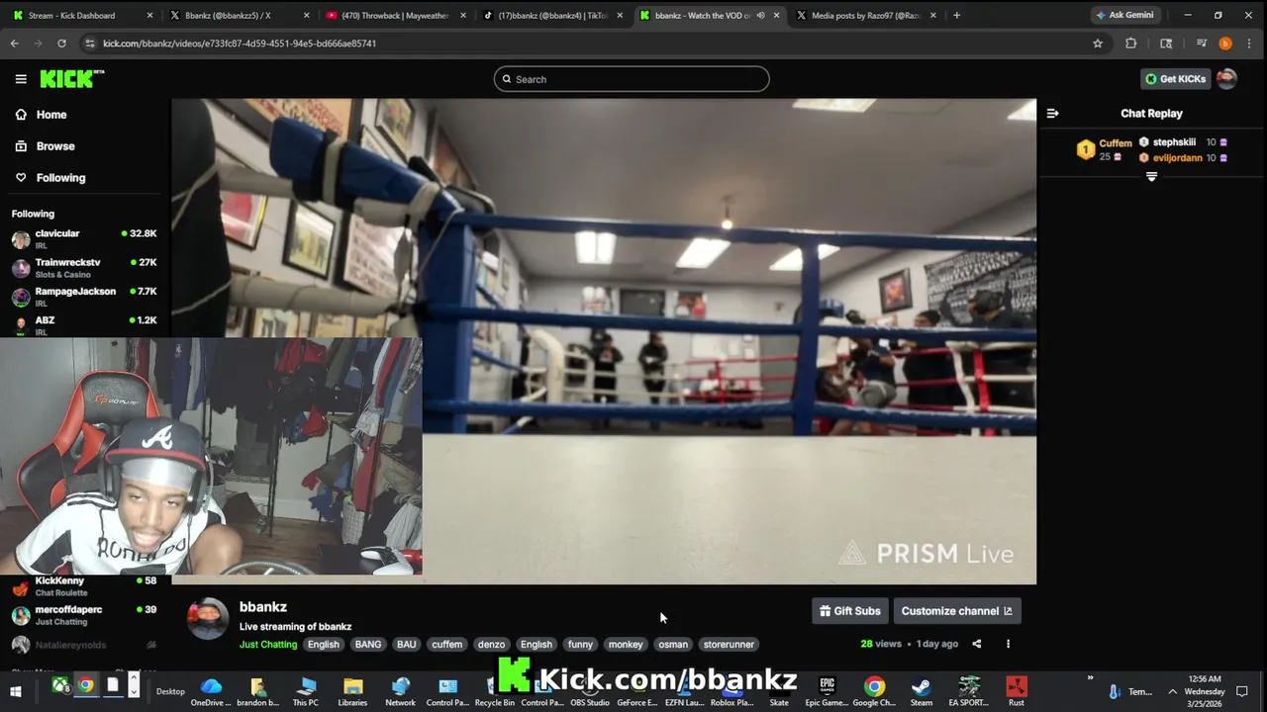Open KickKenny recommended channel
Viewport: 1267px width, 712px height.
(84, 586)
